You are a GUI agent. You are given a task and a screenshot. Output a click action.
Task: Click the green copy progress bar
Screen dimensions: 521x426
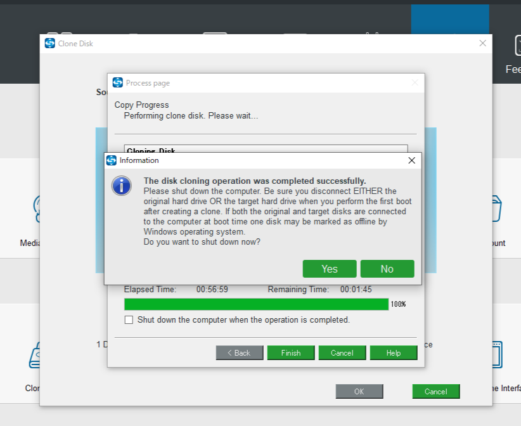pyautogui.click(x=256, y=304)
